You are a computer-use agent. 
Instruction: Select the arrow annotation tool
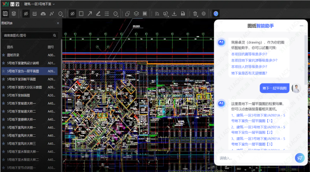tap(90, 14)
